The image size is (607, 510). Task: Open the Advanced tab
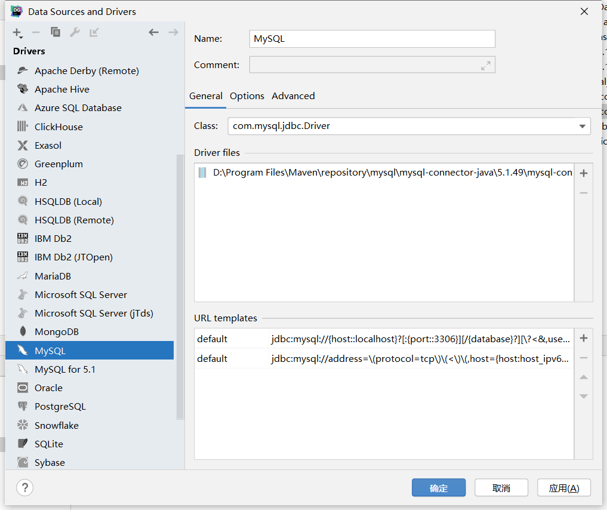pos(293,96)
